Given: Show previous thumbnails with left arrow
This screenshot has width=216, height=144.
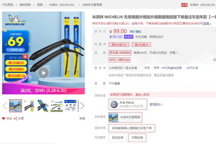Looking at the screenshot, I should click(x=5, y=106).
